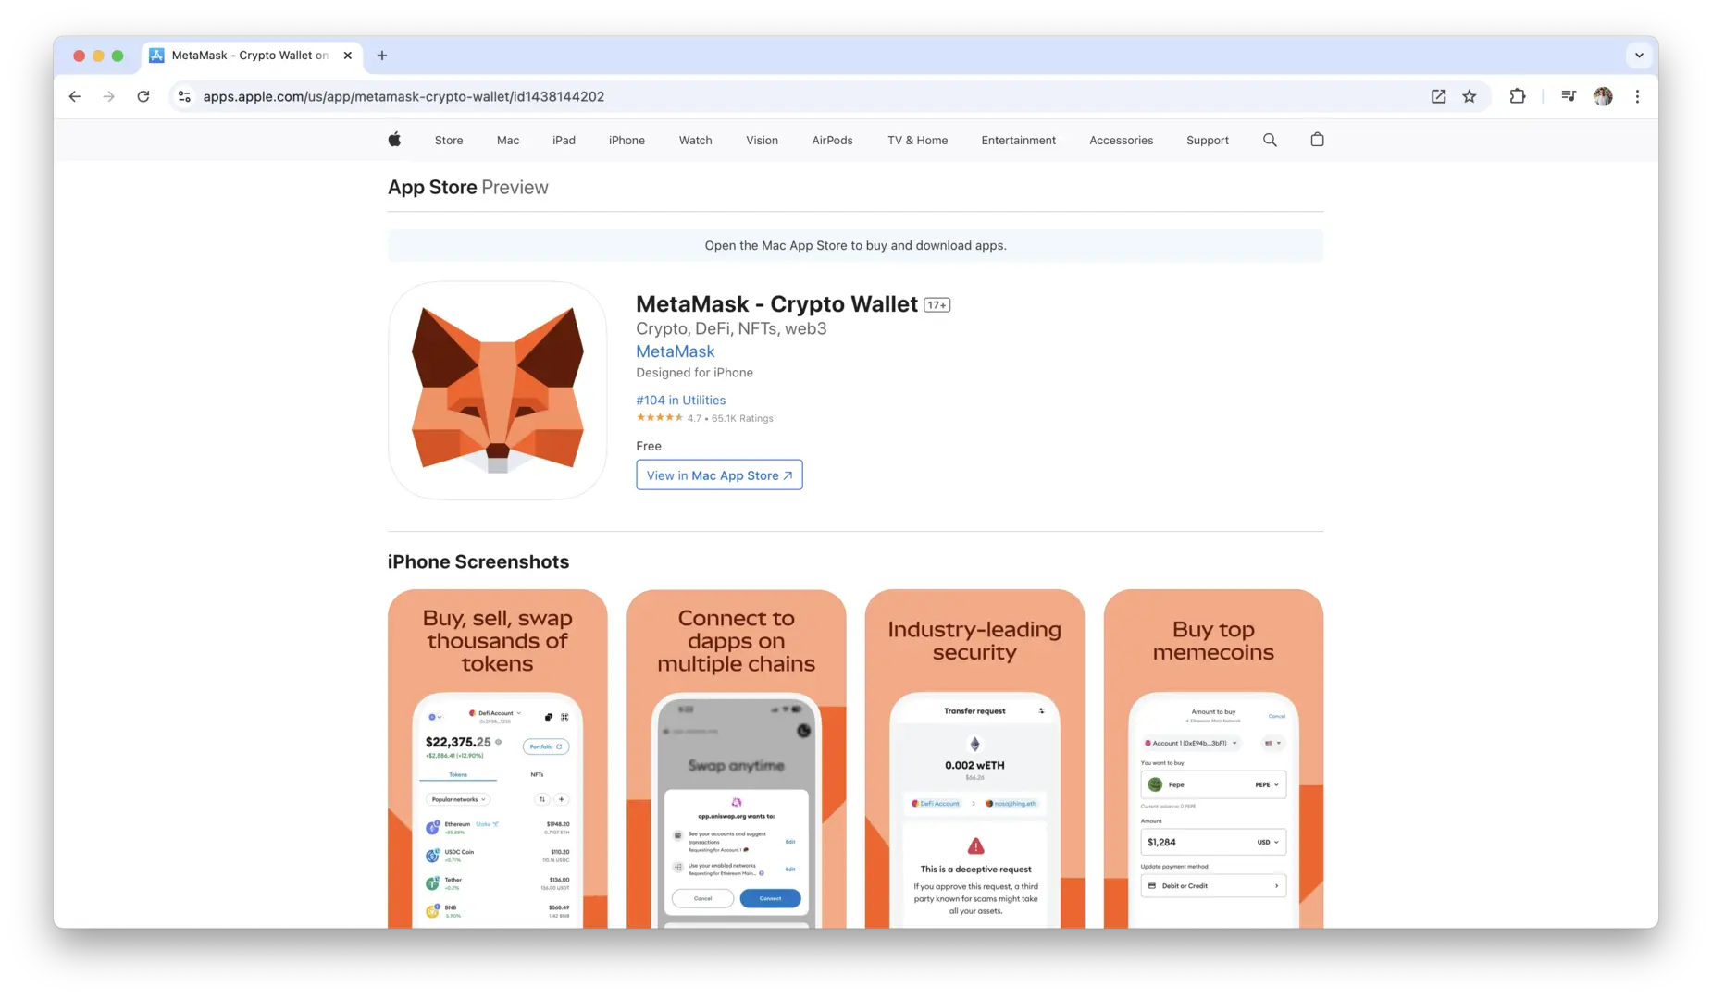This screenshot has height=999, width=1712.
Task: Open a new browser tab
Action: (x=382, y=55)
